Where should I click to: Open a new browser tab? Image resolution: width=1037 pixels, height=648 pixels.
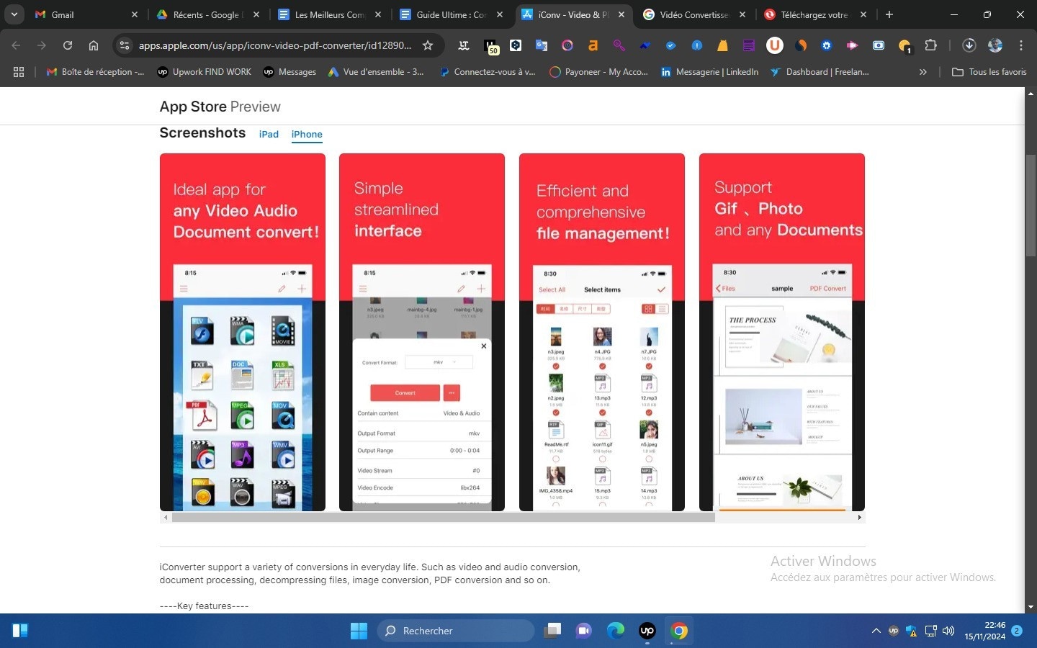tap(889, 14)
